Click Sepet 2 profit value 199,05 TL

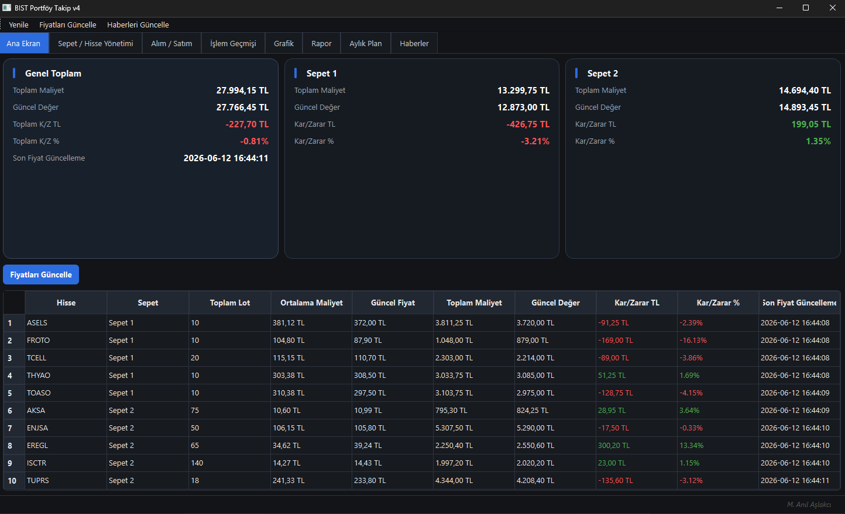811,124
